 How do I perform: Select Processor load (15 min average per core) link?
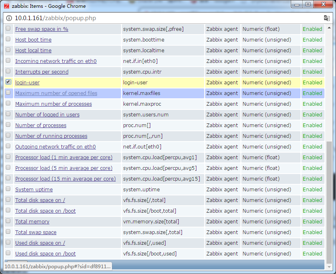(65, 179)
